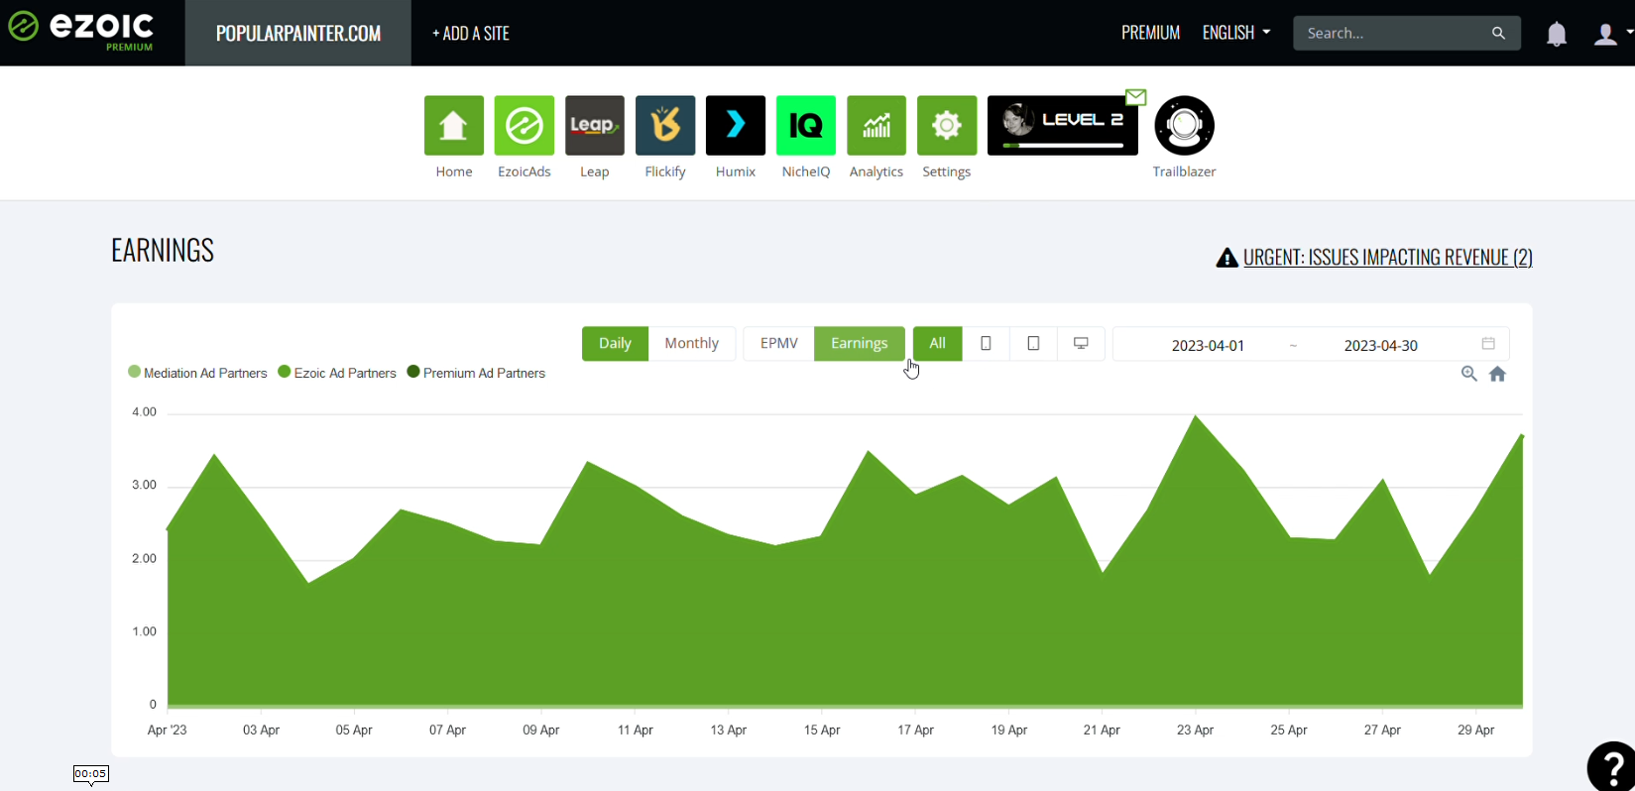
Task: Click the 23 Apr peak on chart
Action: tap(1196, 416)
